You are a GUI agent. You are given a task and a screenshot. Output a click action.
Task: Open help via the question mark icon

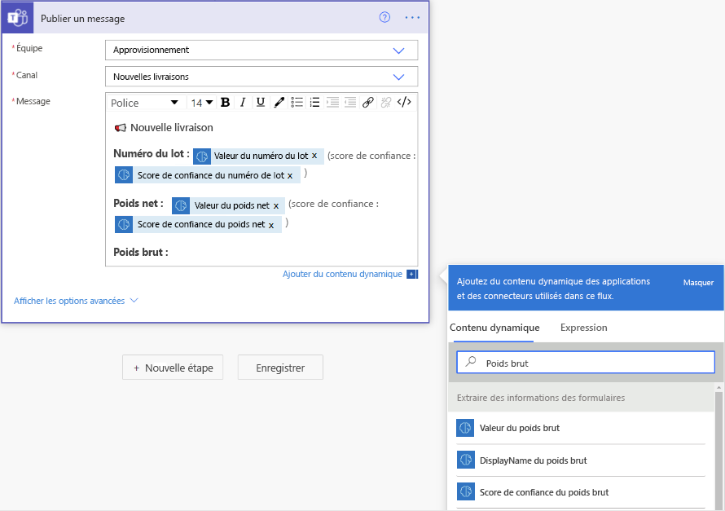click(384, 17)
